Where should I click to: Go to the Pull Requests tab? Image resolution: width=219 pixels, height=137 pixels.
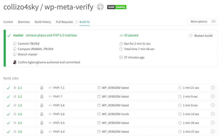tap(64, 22)
